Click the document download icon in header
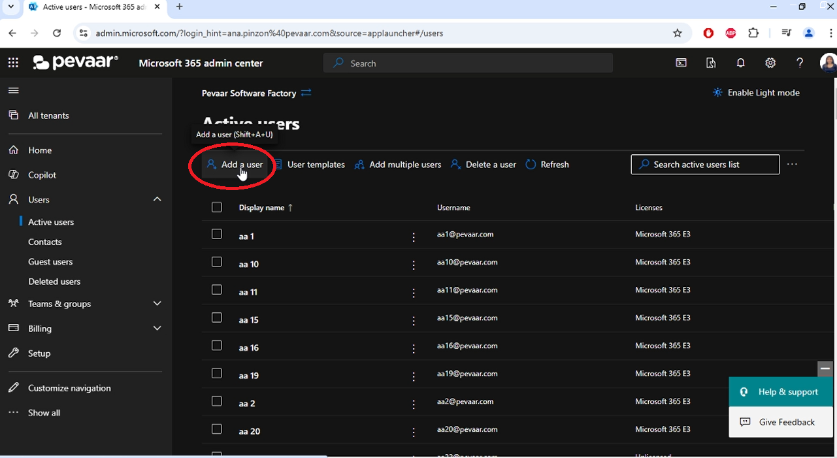The width and height of the screenshot is (837, 458). click(x=711, y=63)
